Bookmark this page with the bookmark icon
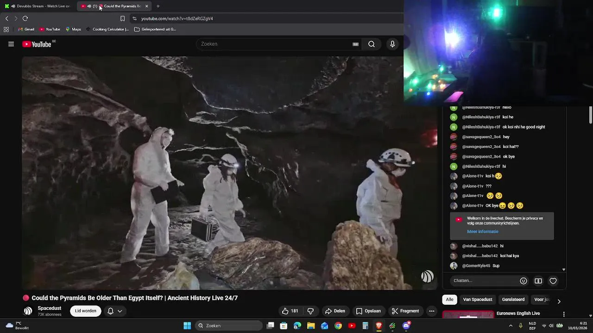This screenshot has height=333, width=593. click(122, 18)
